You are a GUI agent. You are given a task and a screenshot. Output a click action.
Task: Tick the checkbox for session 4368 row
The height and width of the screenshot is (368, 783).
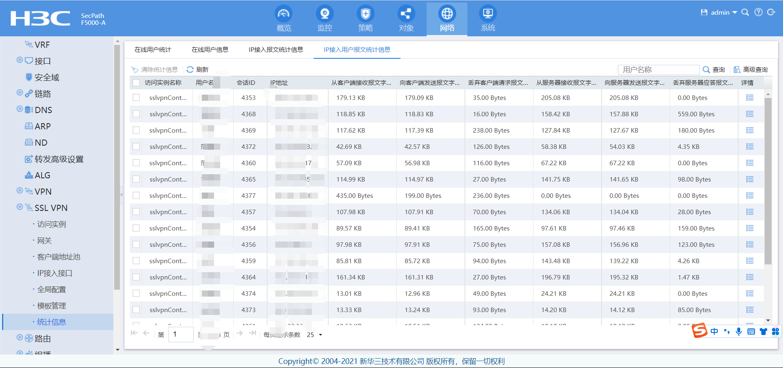[x=136, y=114]
